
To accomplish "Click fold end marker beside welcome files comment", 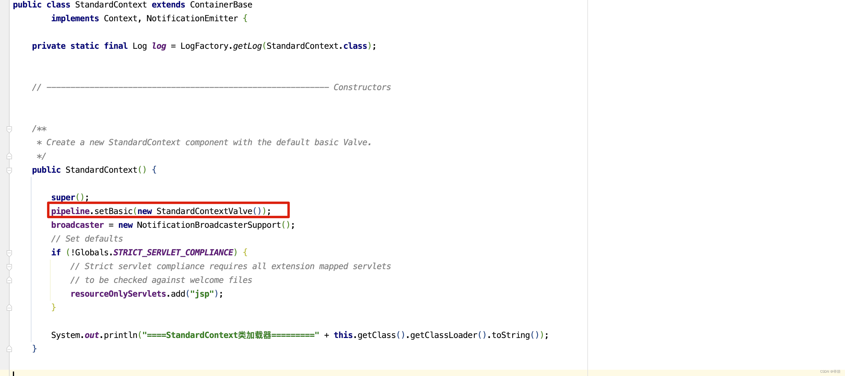I will (x=9, y=280).
